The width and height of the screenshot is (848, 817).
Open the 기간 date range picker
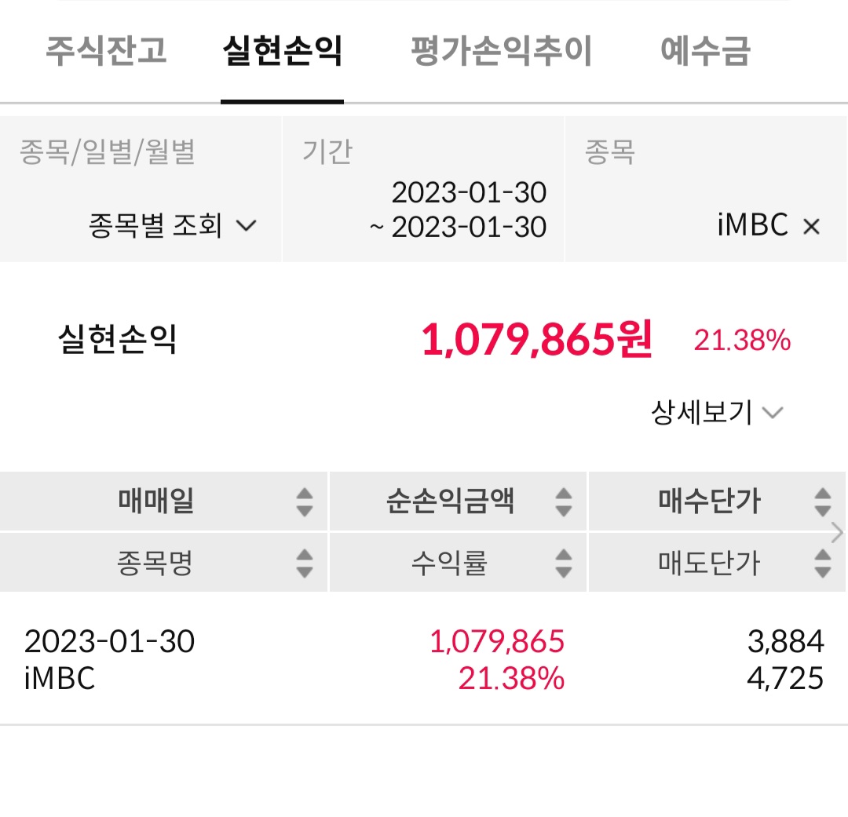pos(423,189)
